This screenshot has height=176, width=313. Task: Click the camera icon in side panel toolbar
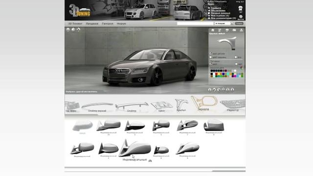coord(234,30)
